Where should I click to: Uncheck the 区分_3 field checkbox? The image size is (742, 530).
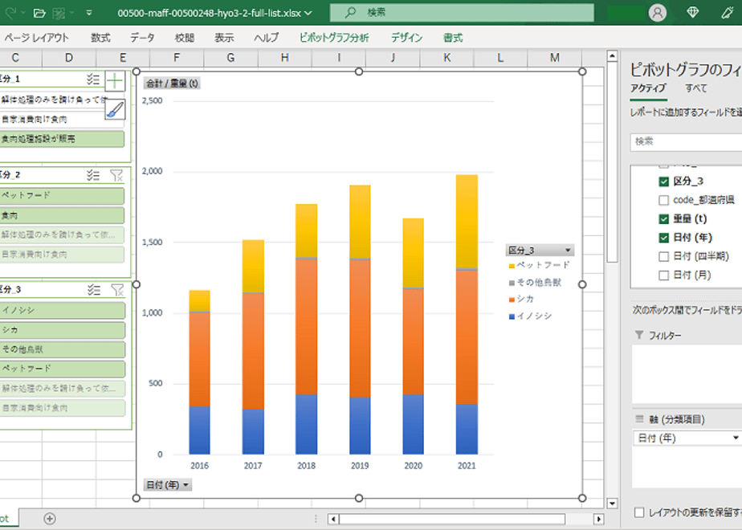pyautogui.click(x=663, y=181)
